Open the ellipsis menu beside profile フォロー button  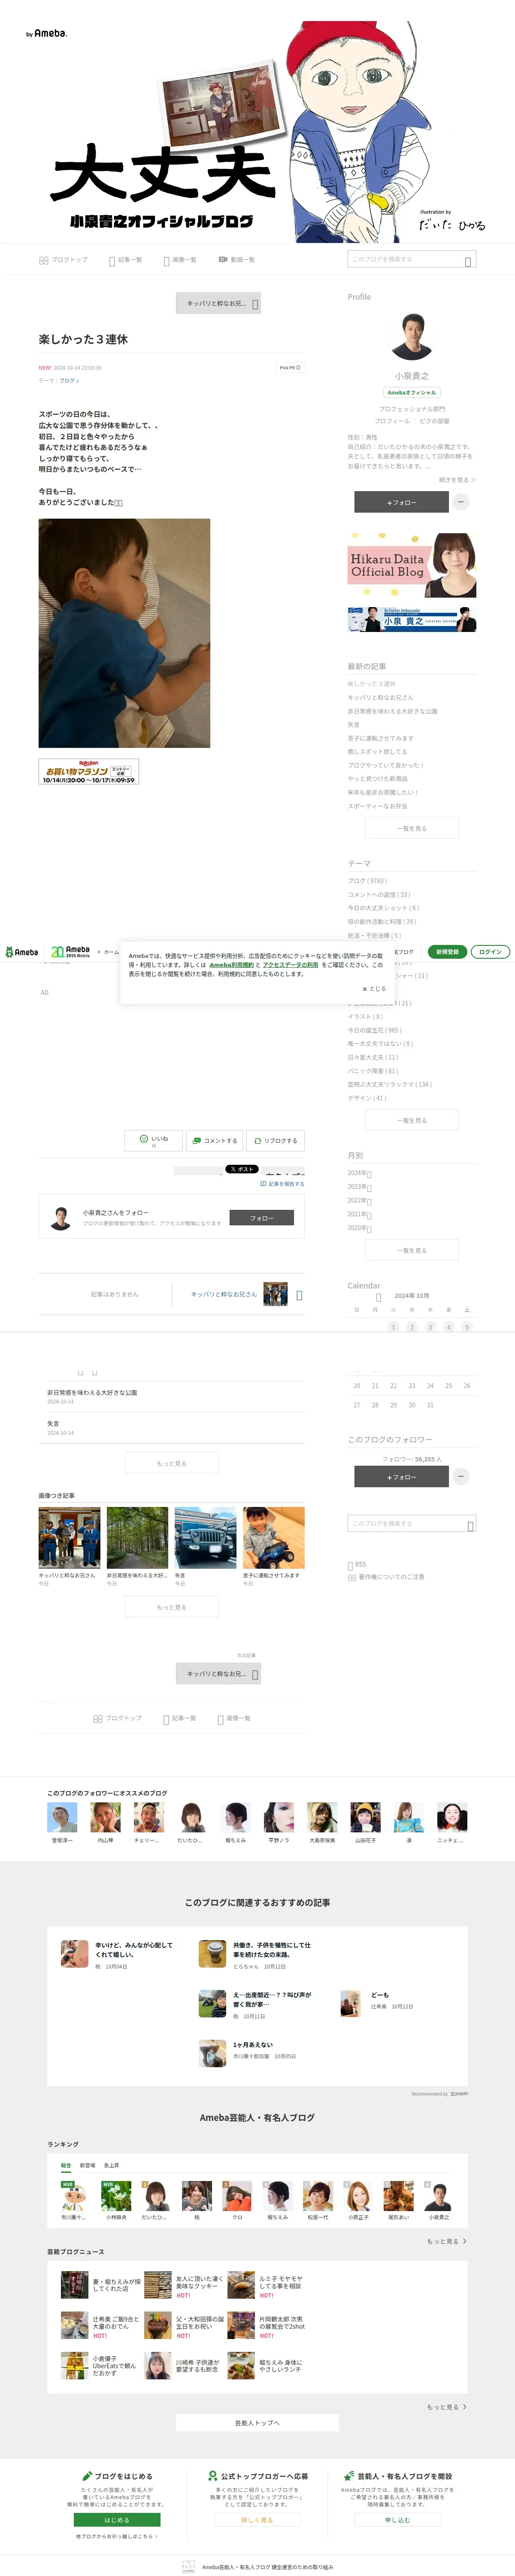(x=461, y=502)
